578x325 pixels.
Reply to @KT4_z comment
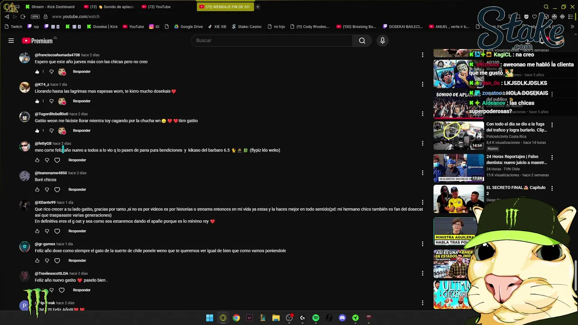tap(82, 101)
